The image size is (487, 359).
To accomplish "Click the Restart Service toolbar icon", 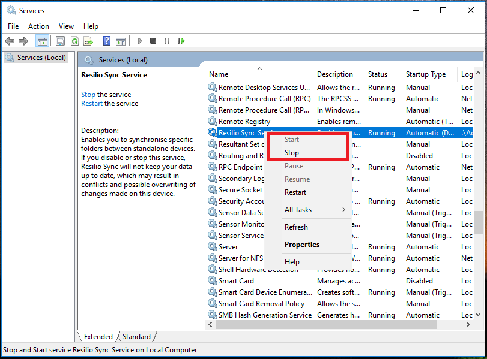I will 181,41.
